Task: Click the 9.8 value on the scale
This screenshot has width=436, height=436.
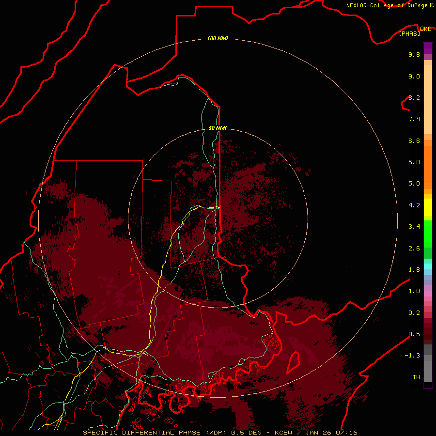Action: click(x=414, y=54)
